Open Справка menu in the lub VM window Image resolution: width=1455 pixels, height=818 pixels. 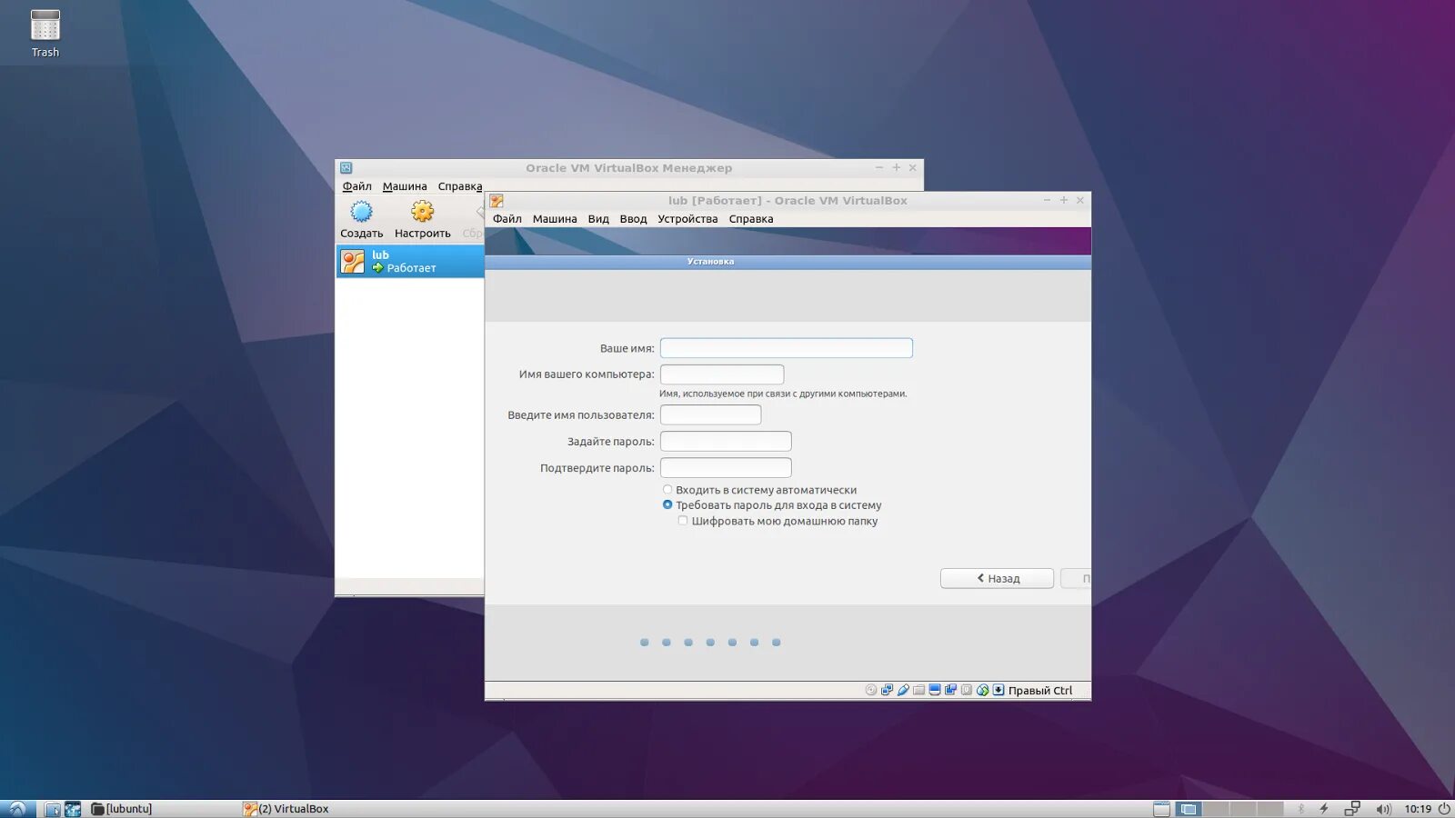pyautogui.click(x=751, y=219)
